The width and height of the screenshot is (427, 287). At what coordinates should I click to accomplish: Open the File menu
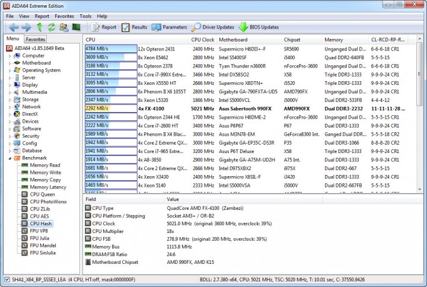coord(10,17)
